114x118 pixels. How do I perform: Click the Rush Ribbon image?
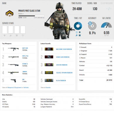49,81
